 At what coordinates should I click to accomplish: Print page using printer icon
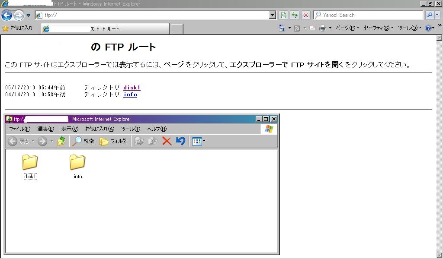click(323, 28)
